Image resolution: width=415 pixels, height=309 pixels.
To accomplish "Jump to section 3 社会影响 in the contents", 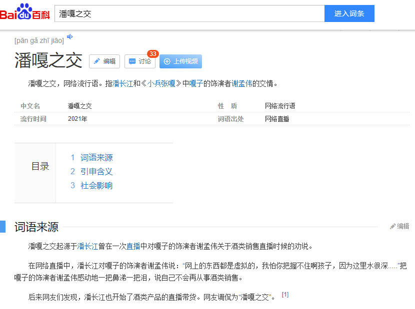I will [x=96, y=186].
